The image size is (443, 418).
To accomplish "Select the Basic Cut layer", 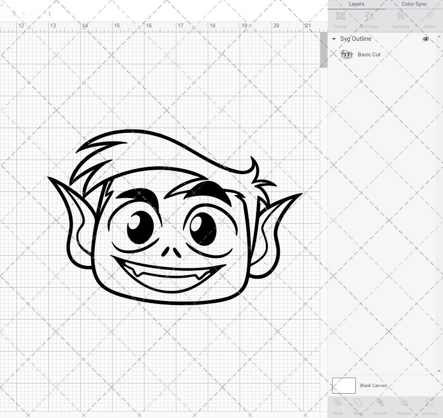I will tap(369, 54).
